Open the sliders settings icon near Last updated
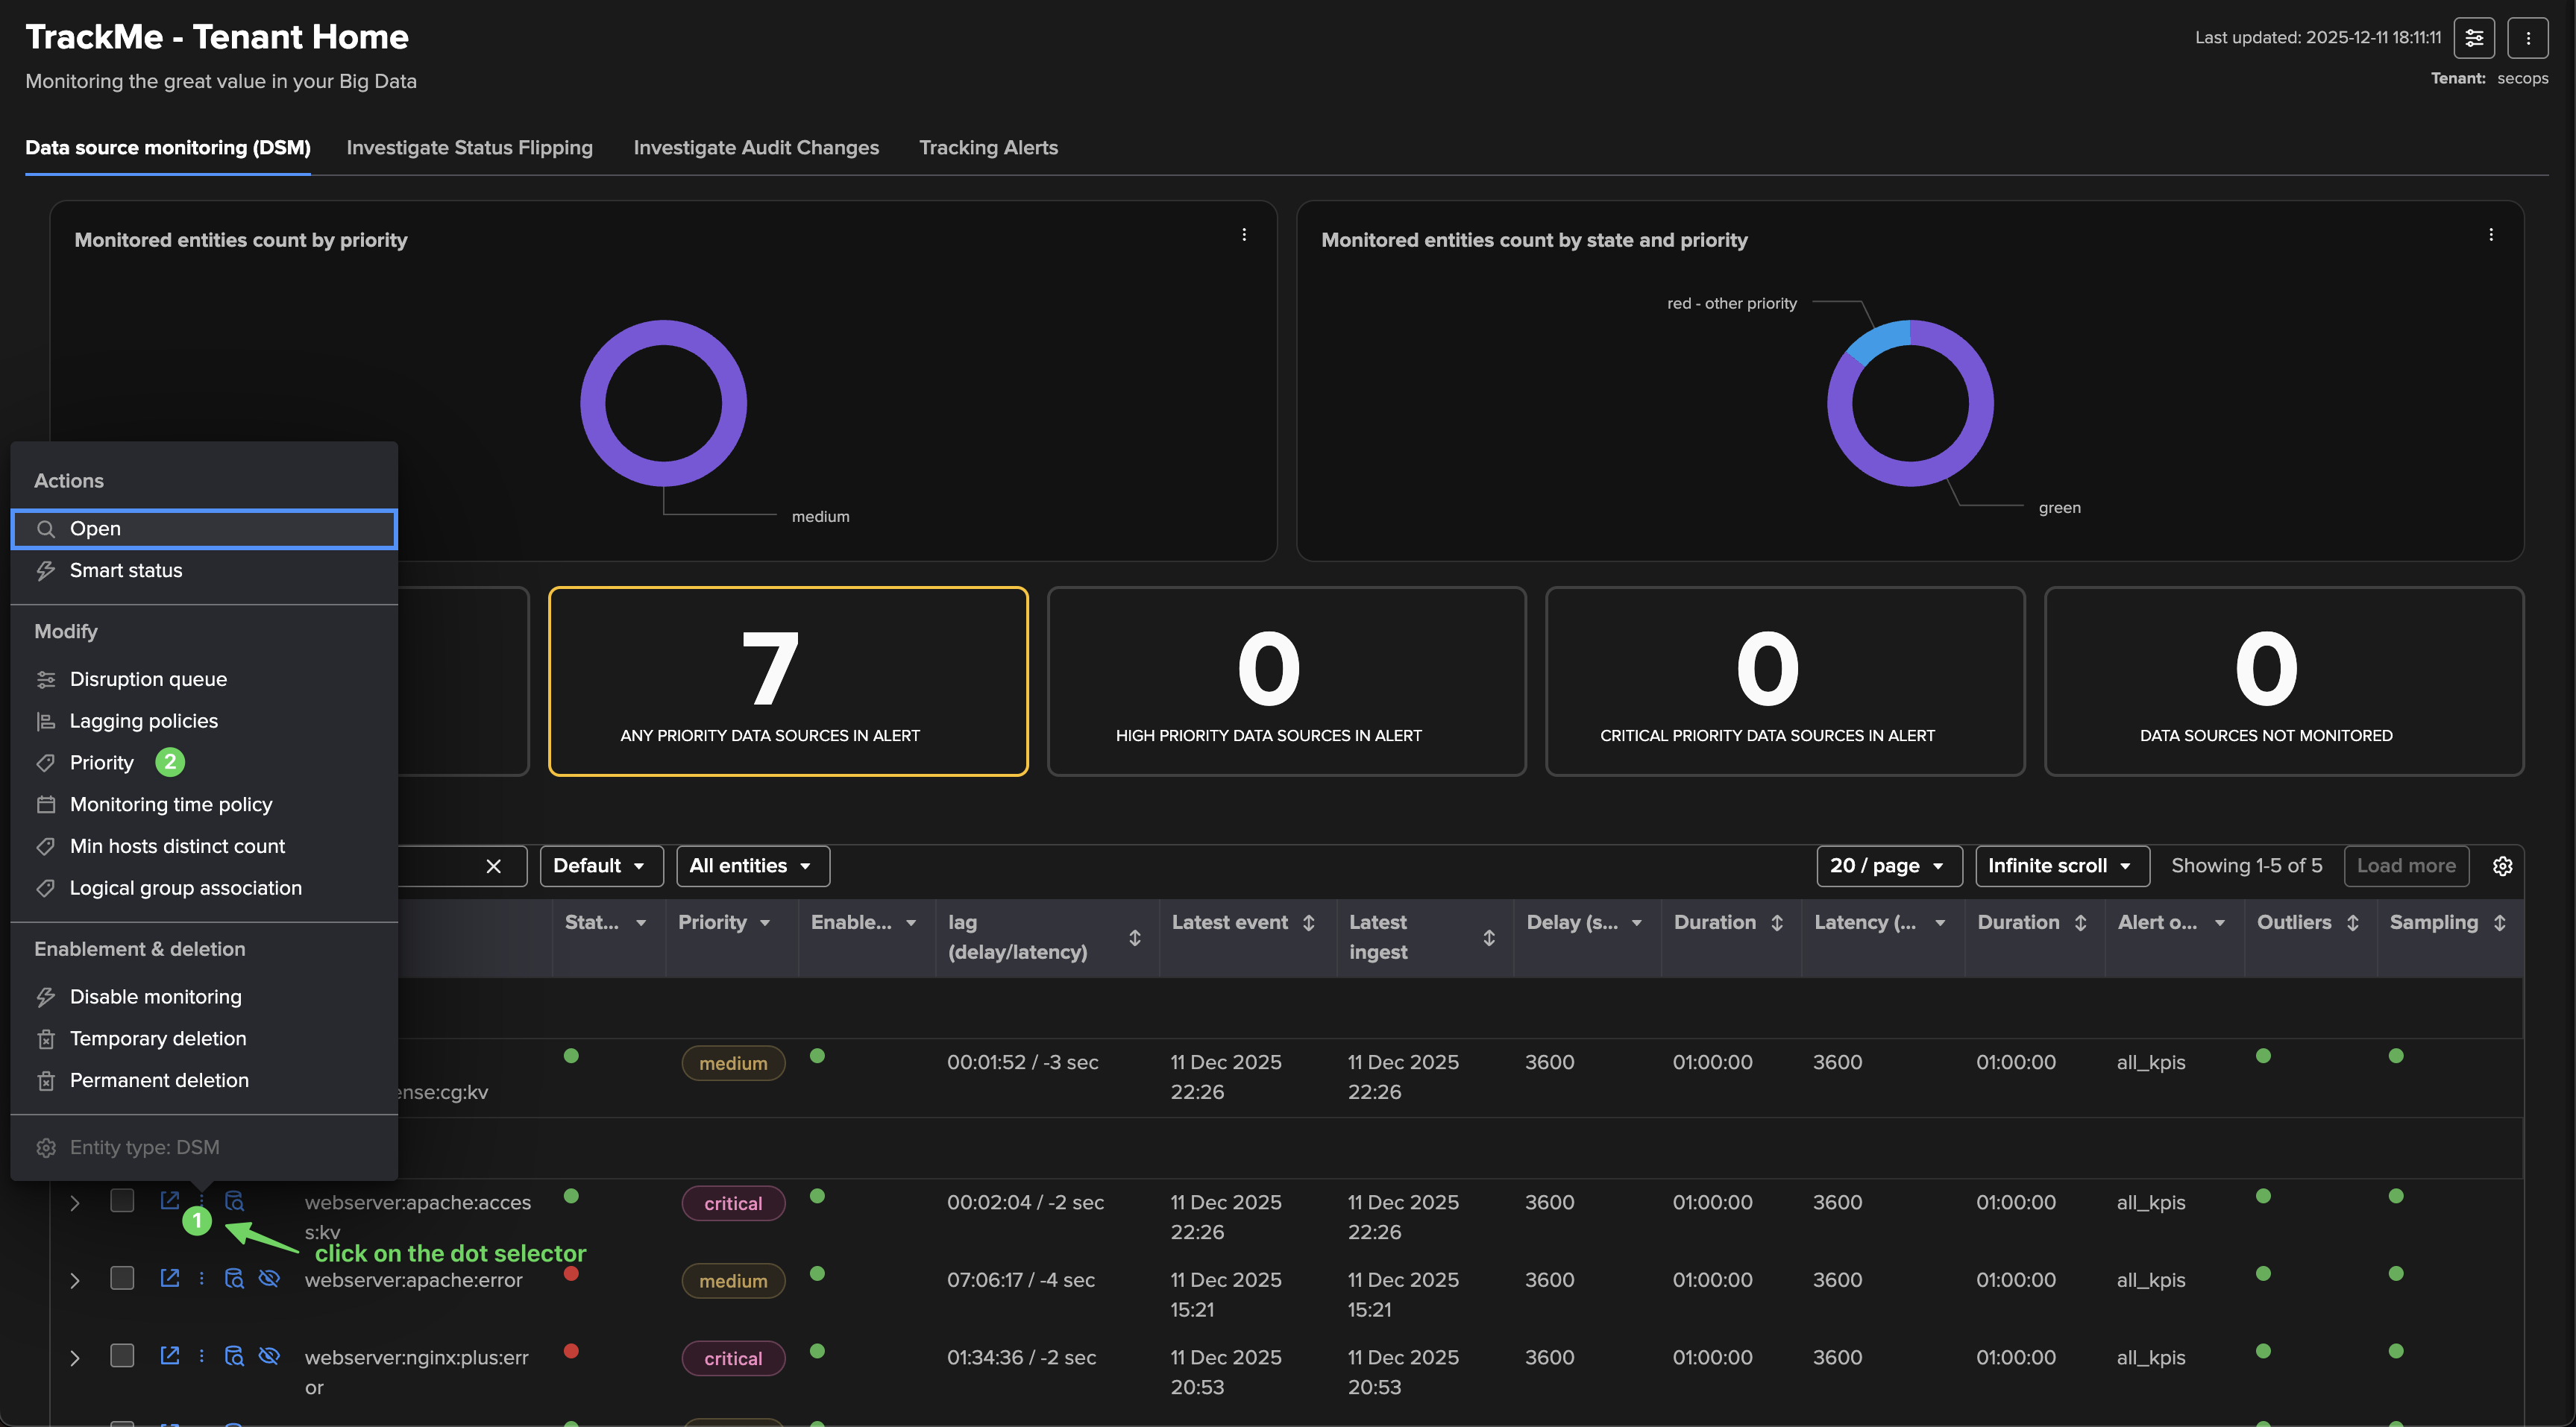 [2474, 38]
